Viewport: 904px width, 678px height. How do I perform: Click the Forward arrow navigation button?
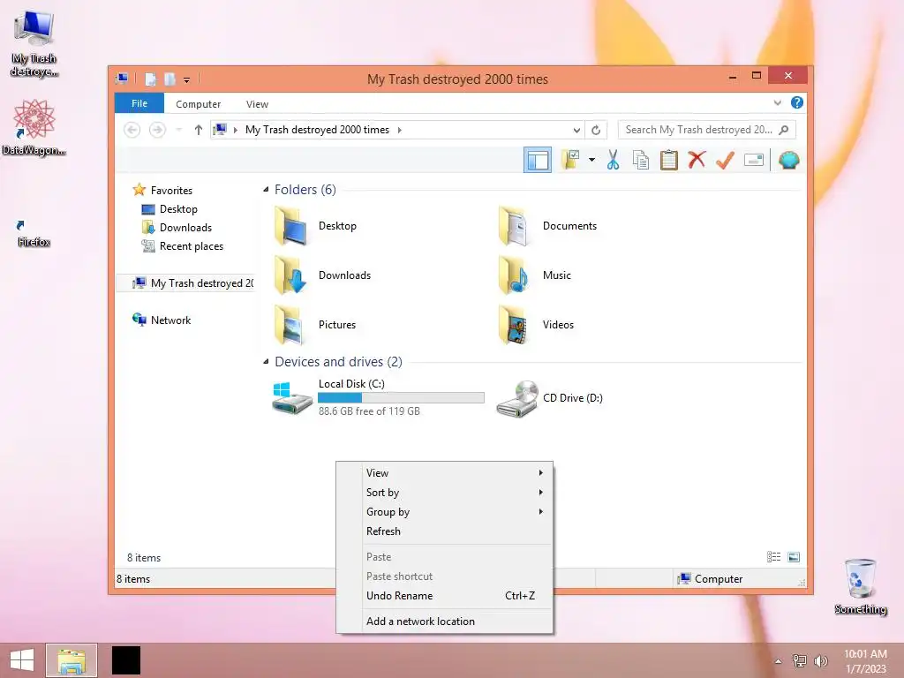[157, 131]
